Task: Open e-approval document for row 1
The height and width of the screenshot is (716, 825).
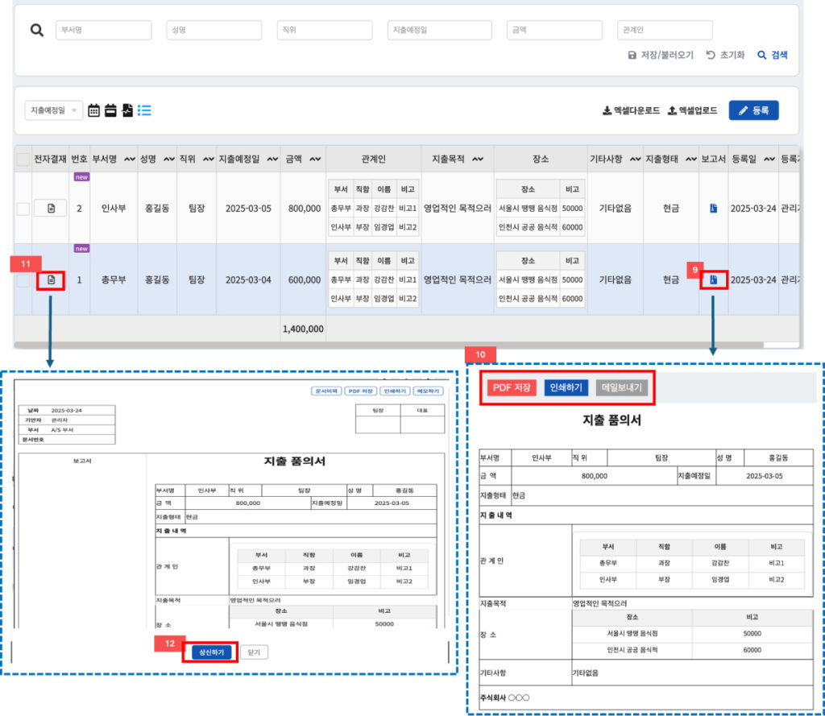Action: coord(51,280)
